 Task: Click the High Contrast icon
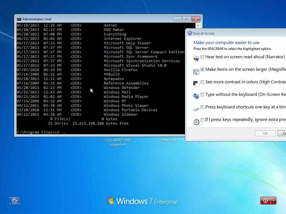[196, 84]
